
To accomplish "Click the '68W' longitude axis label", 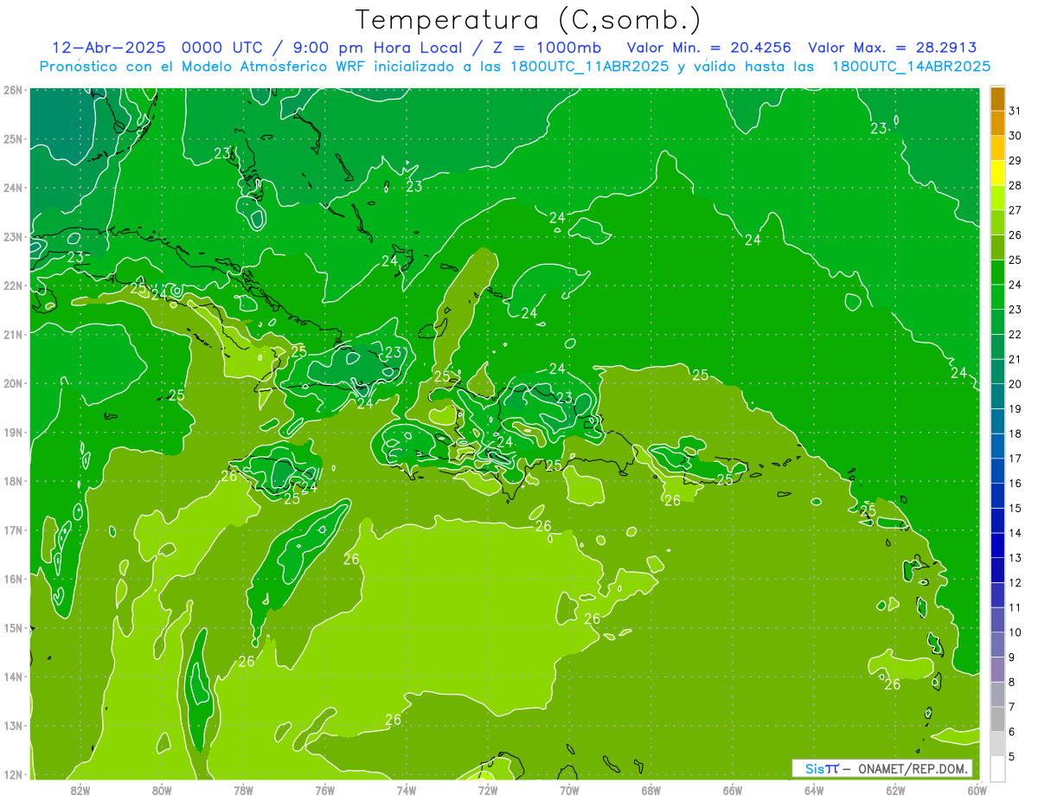I will coord(650,790).
